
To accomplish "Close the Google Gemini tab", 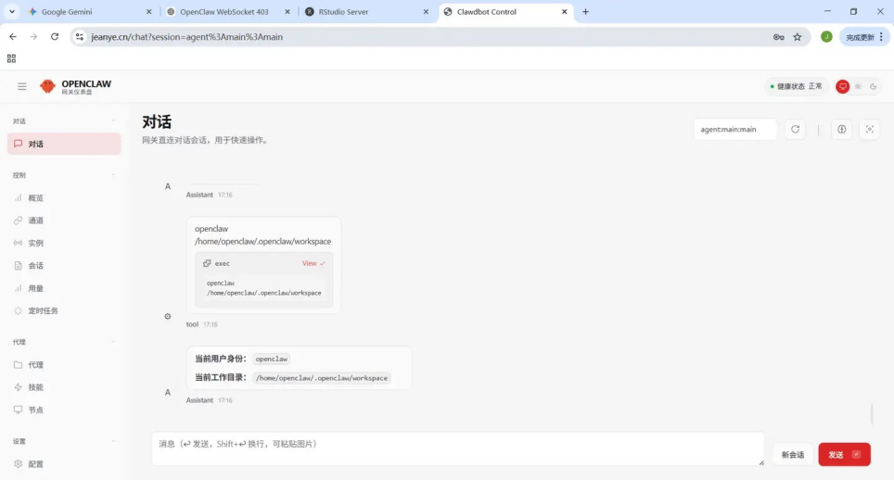I will (x=148, y=11).
